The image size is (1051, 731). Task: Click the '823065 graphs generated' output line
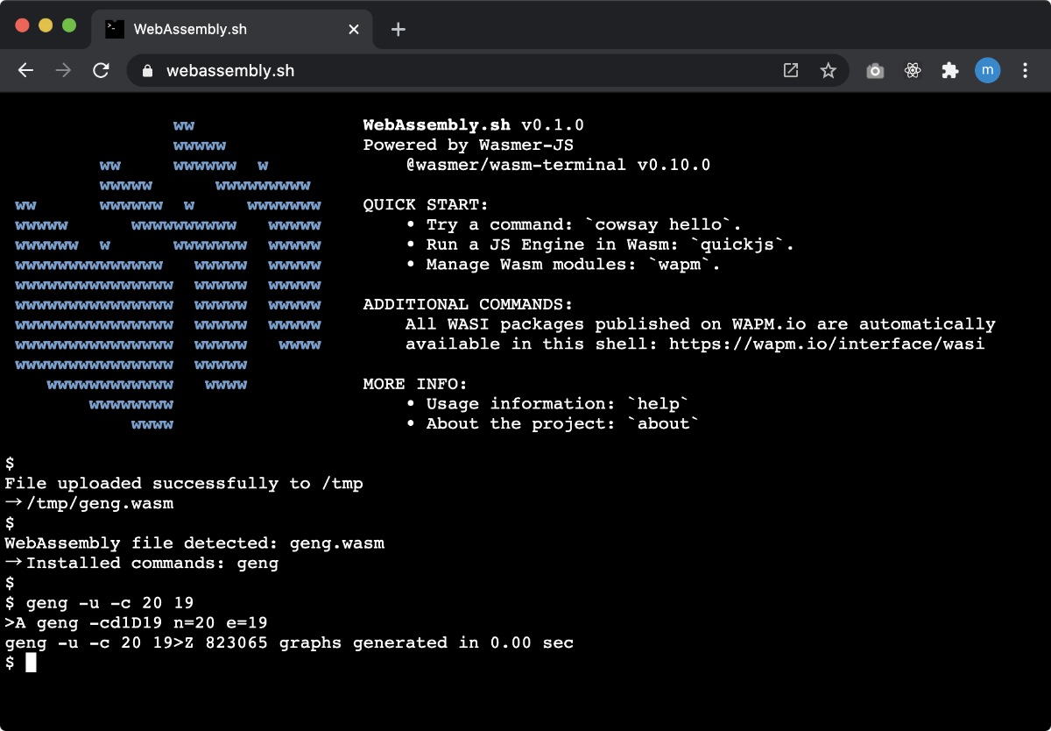coord(289,643)
